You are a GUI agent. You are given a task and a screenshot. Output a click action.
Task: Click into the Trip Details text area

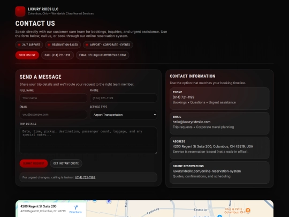pyautogui.click(x=88, y=140)
